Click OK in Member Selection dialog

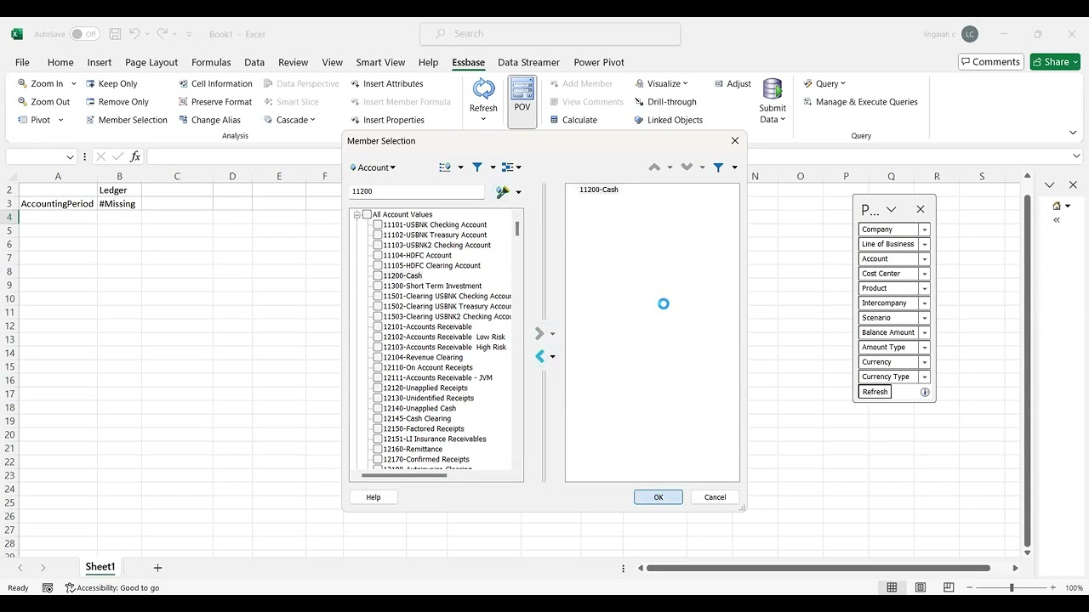(658, 497)
